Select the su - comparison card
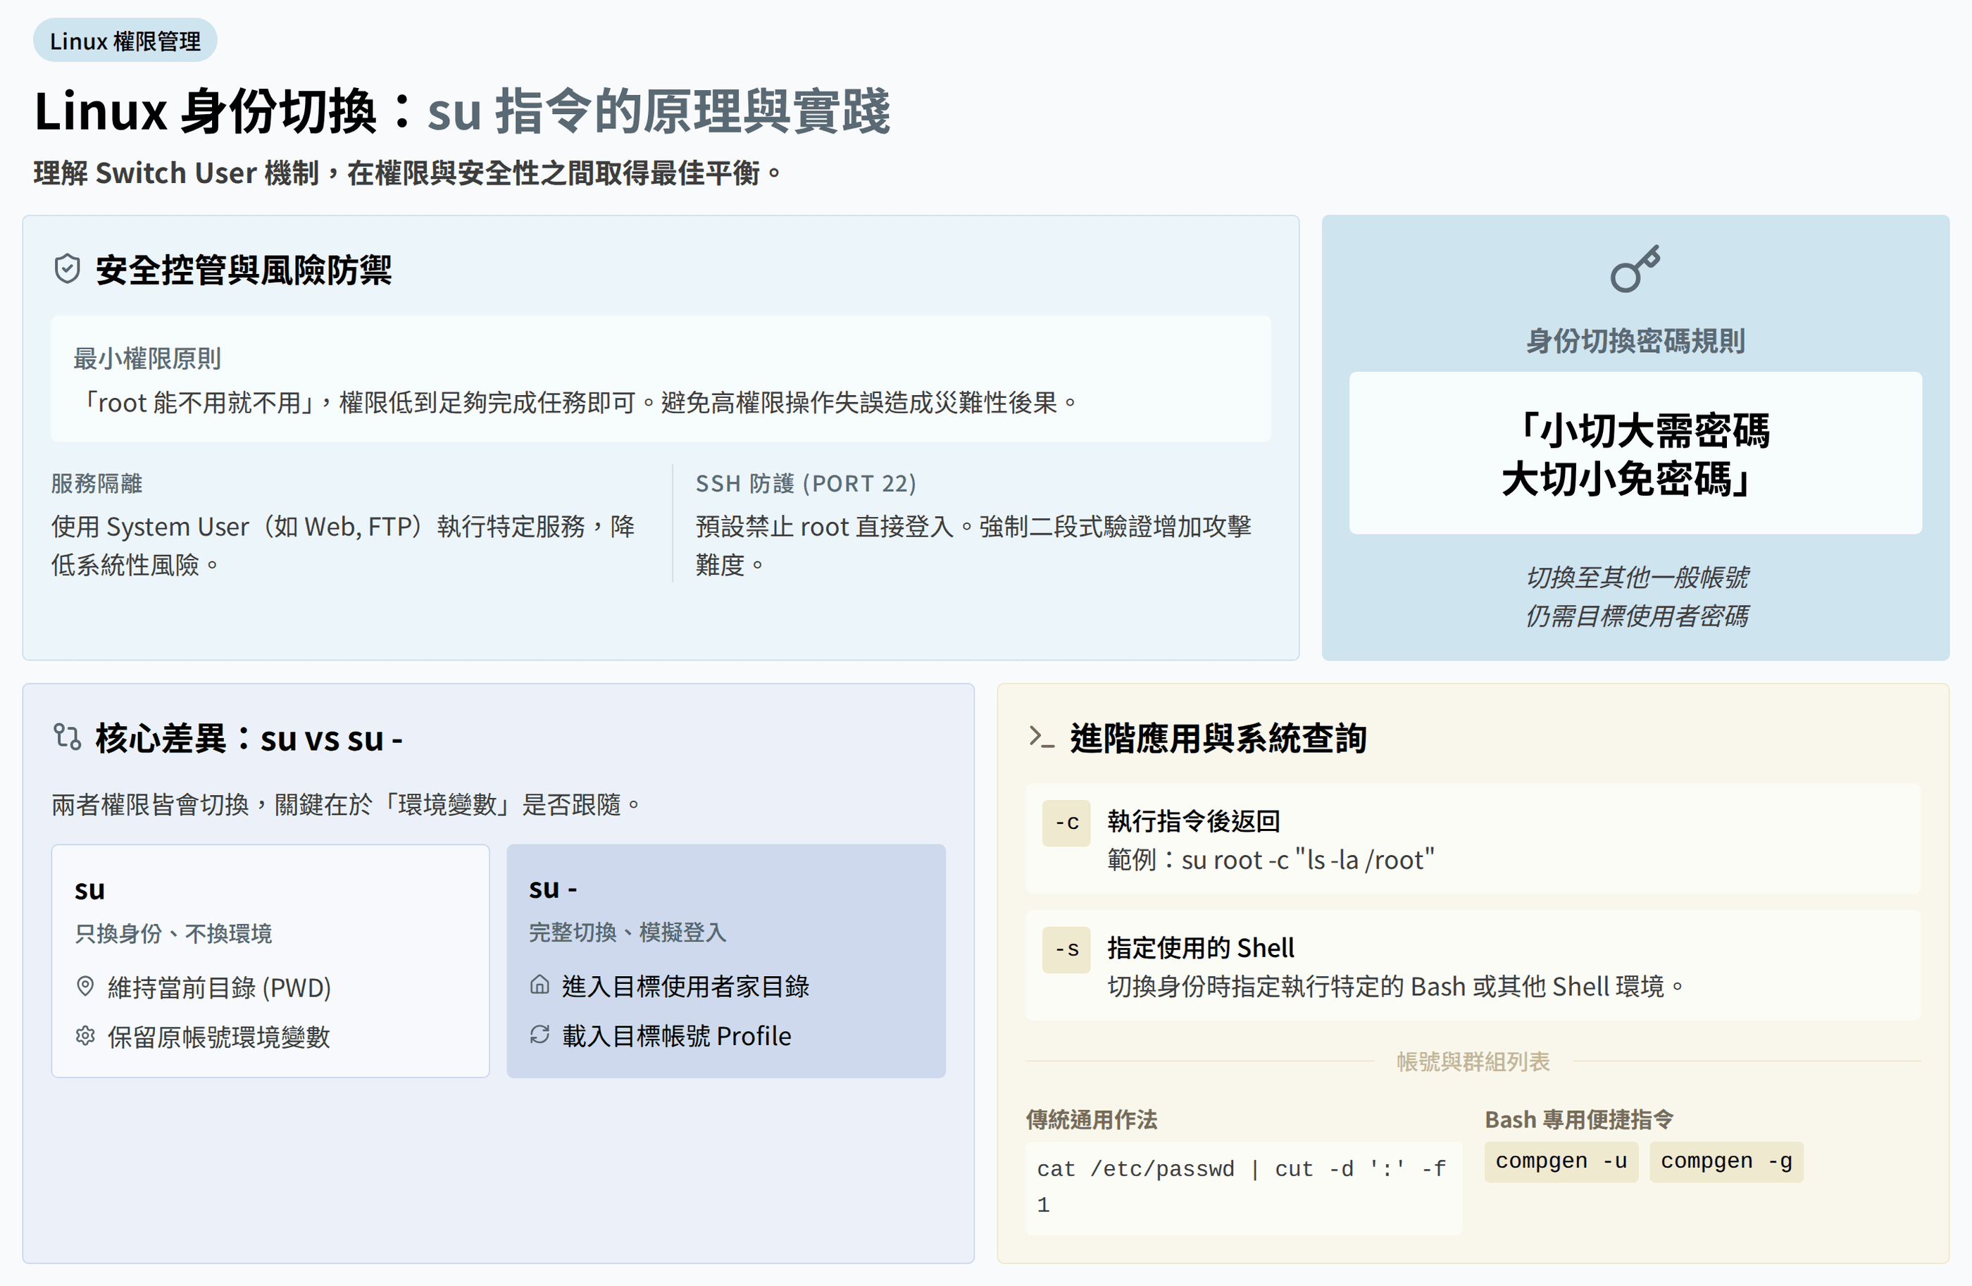Screen dimensions: 1972x1286 tap(725, 961)
